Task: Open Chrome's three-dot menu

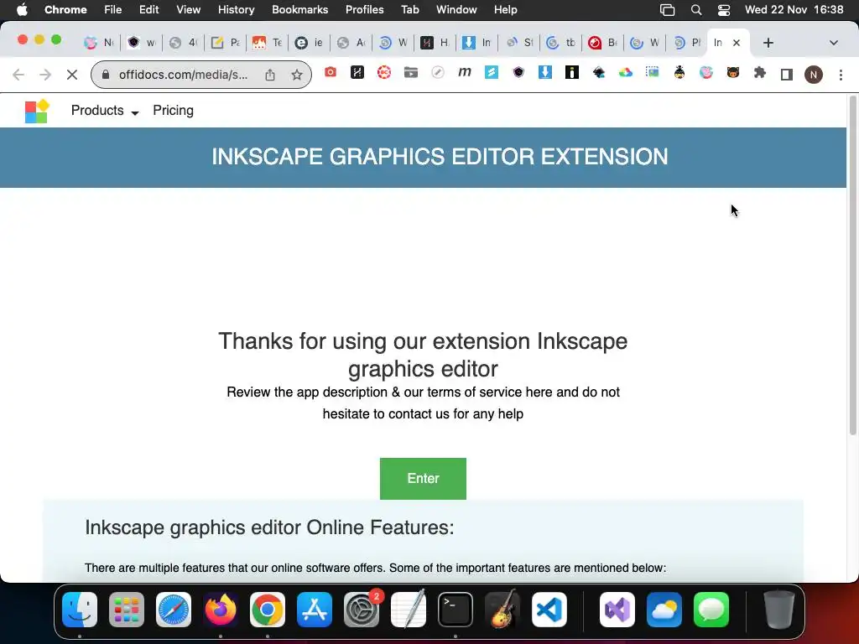Action: point(841,75)
